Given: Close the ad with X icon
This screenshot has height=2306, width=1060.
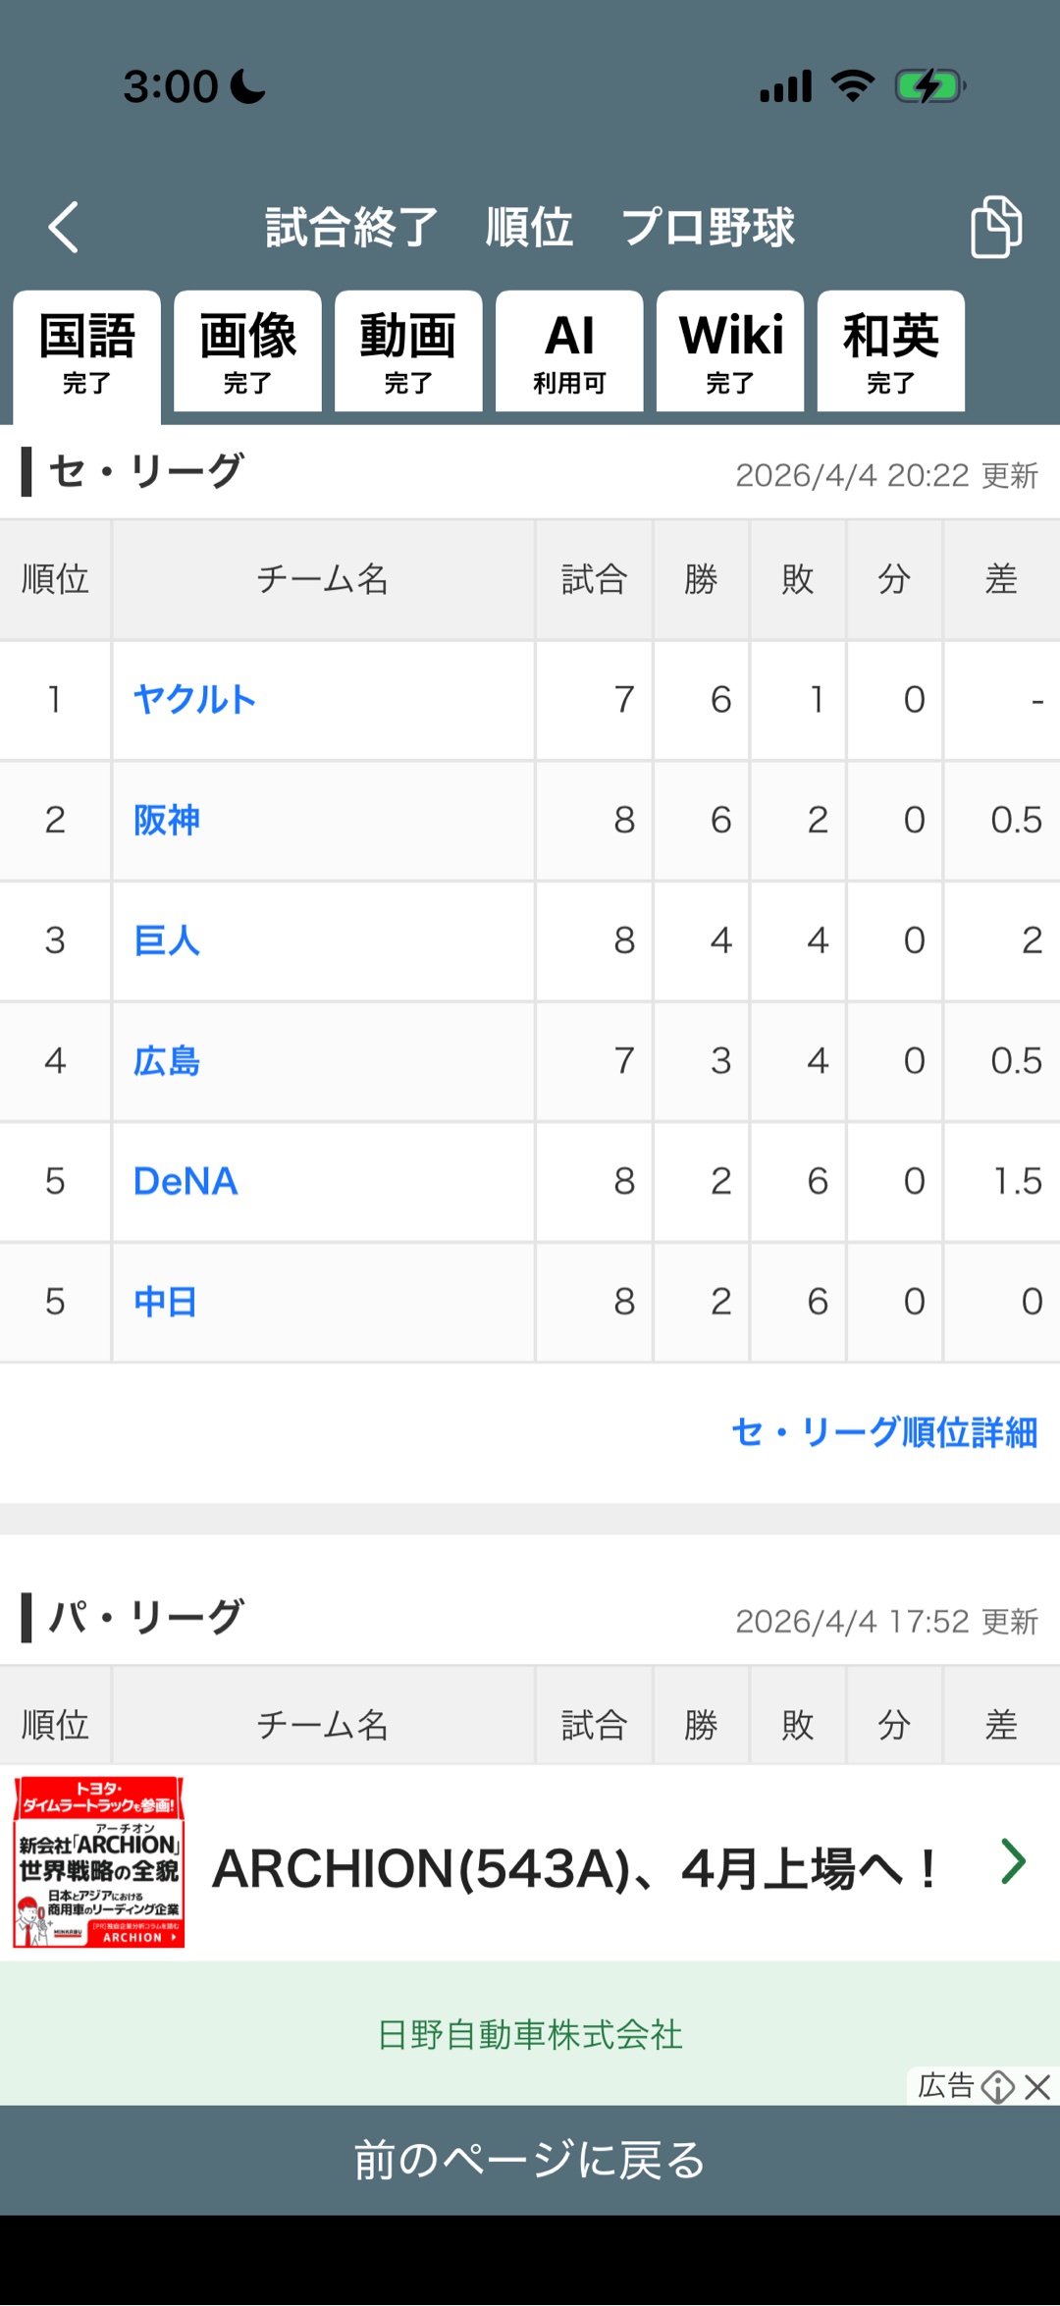Looking at the screenshot, I should [1037, 2086].
